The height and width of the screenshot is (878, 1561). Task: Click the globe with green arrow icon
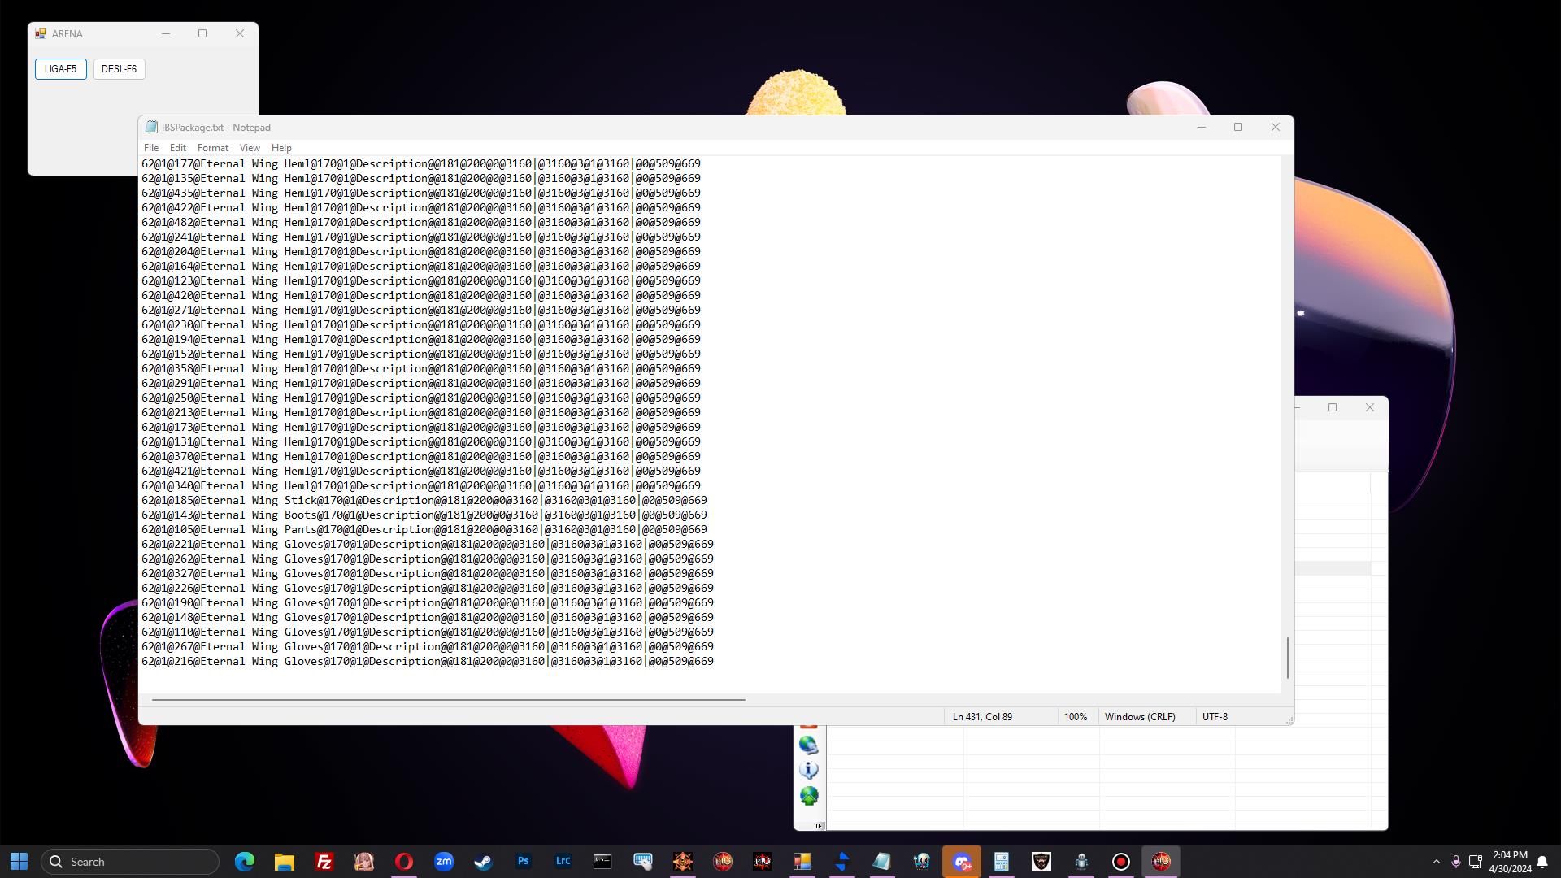pyautogui.click(x=808, y=796)
